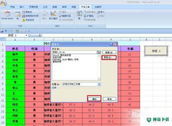
Task: Expand the 位置 macros location dropdown
Action: coord(99,84)
